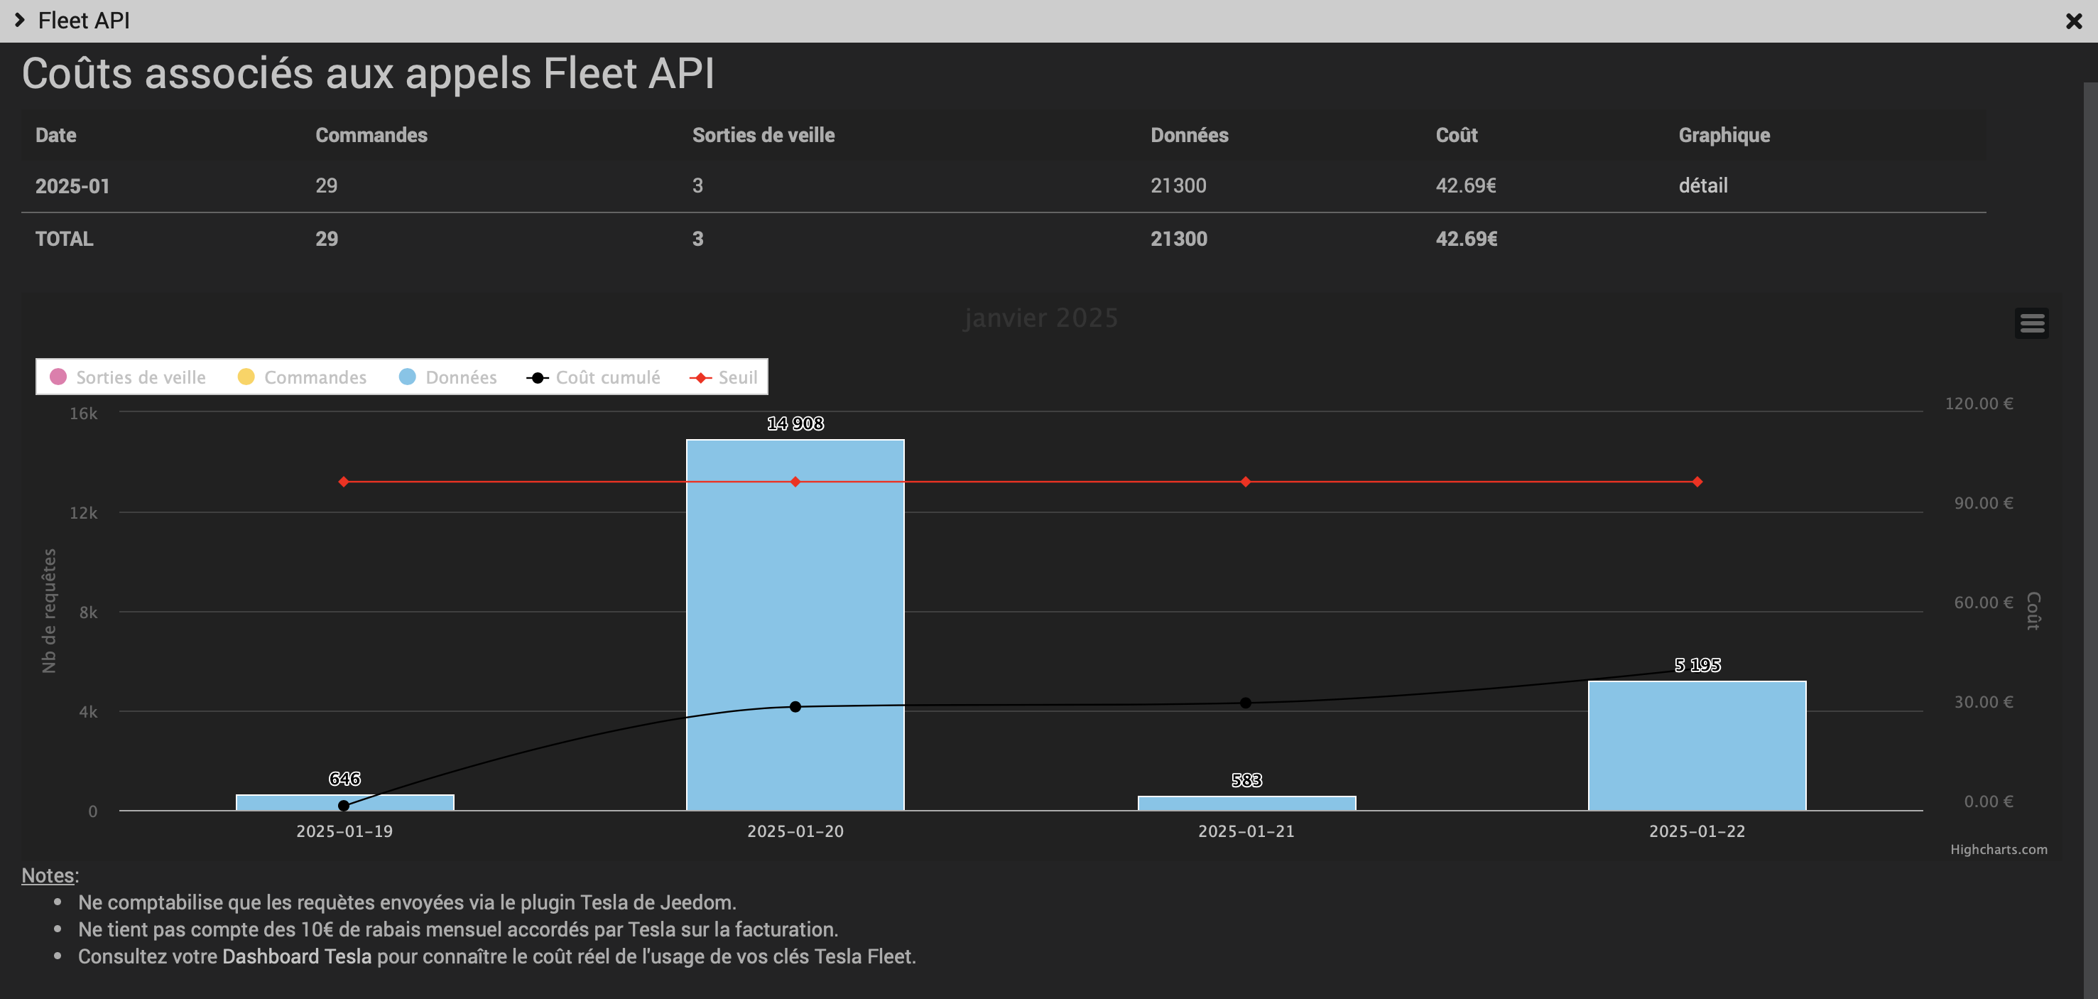Image resolution: width=2098 pixels, height=999 pixels.
Task: Click the pink Sorties de veille legend dot
Action: point(58,377)
